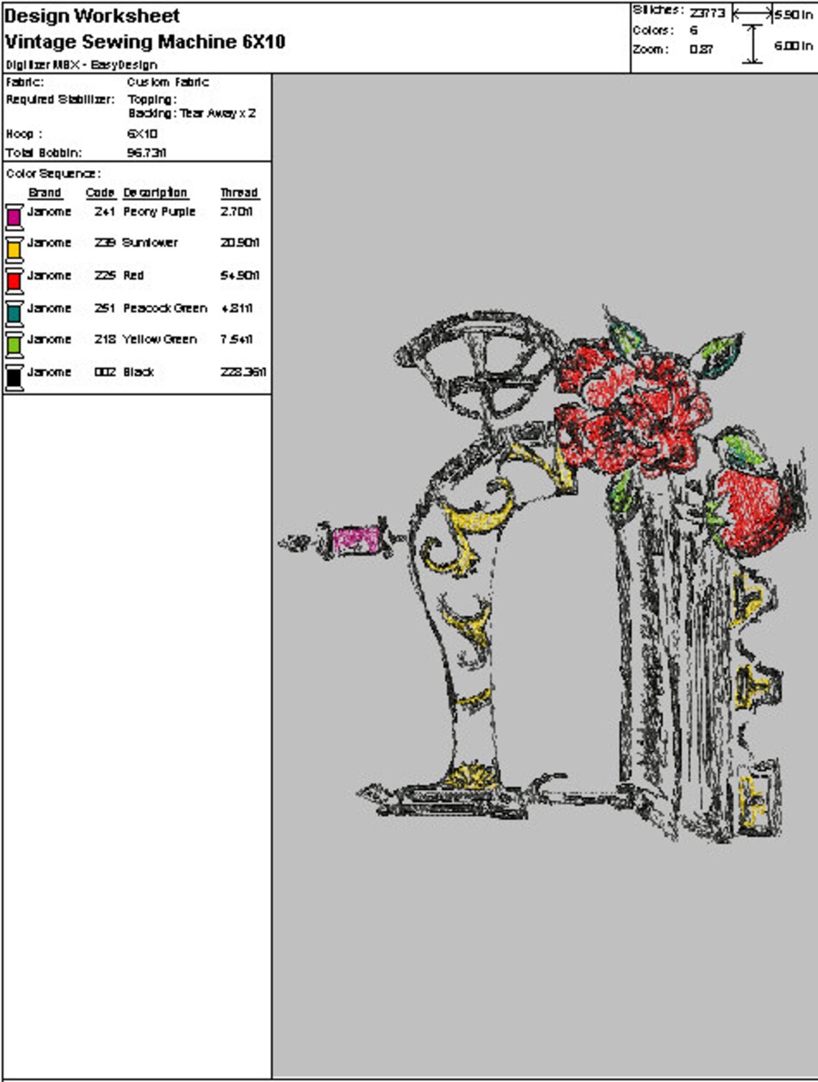Pick the red color swatch in sequence
The width and height of the screenshot is (818, 1082).
(14, 280)
